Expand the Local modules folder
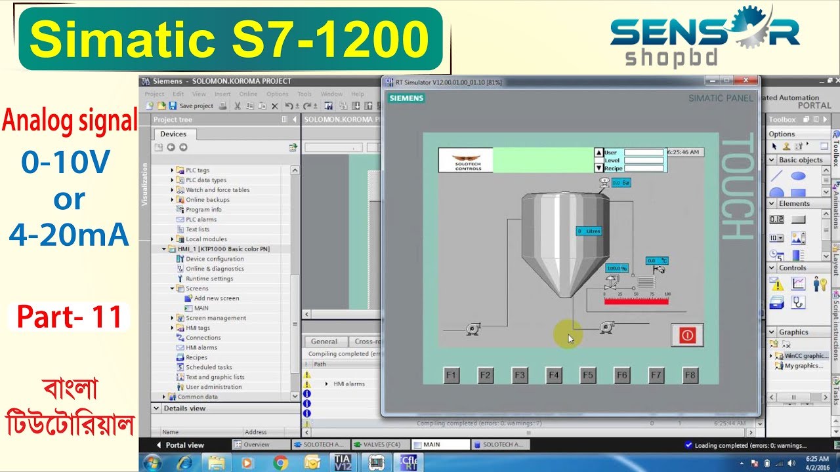The width and height of the screenshot is (840, 472). tap(173, 239)
